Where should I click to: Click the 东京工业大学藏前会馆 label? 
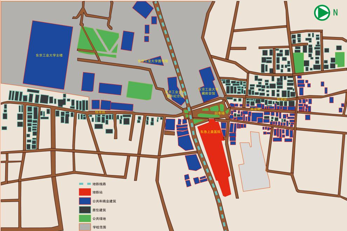point(208,91)
